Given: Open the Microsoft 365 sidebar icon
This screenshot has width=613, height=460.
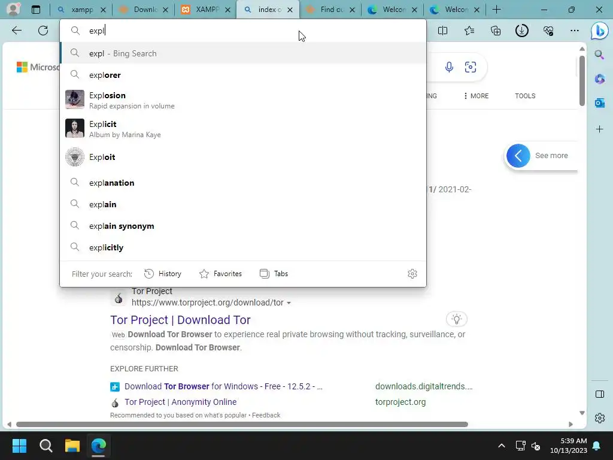Looking at the screenshot, I should (x=599, y=79).
